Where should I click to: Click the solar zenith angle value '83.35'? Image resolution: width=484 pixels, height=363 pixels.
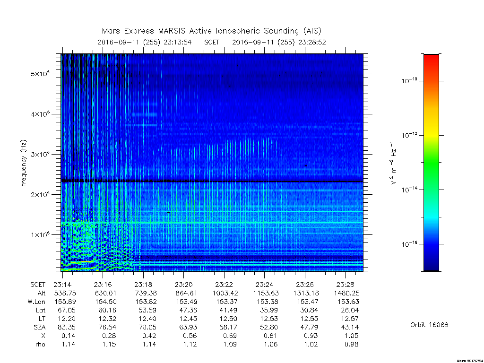[67, 327]
